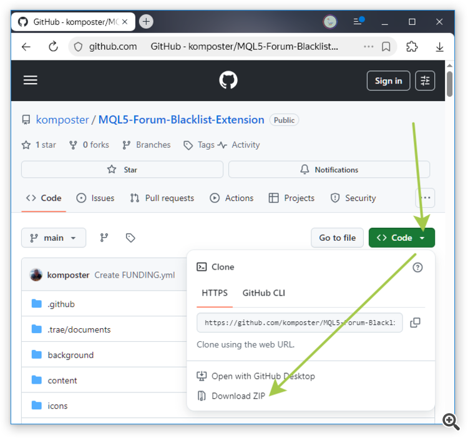Open komposter commit author link
This screenshot has height=438, width=468.
coord(68,275)
